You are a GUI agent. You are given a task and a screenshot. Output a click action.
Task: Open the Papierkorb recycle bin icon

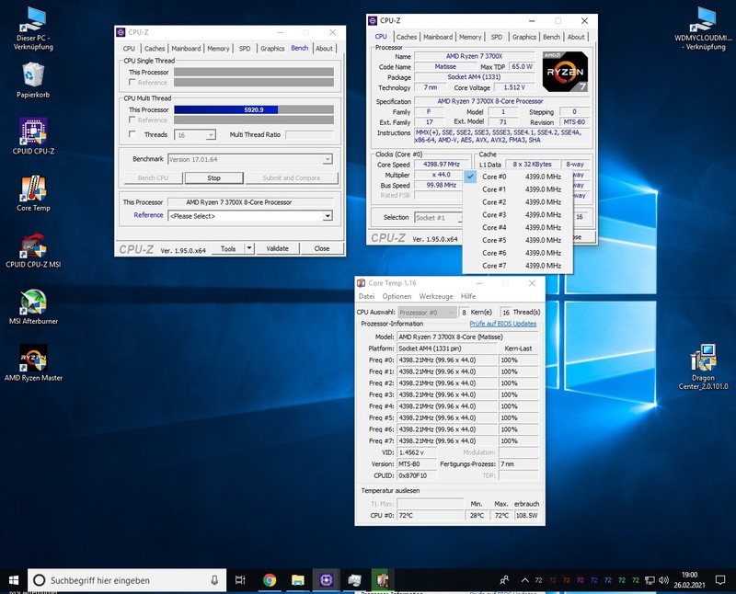[x=33, y=80]
